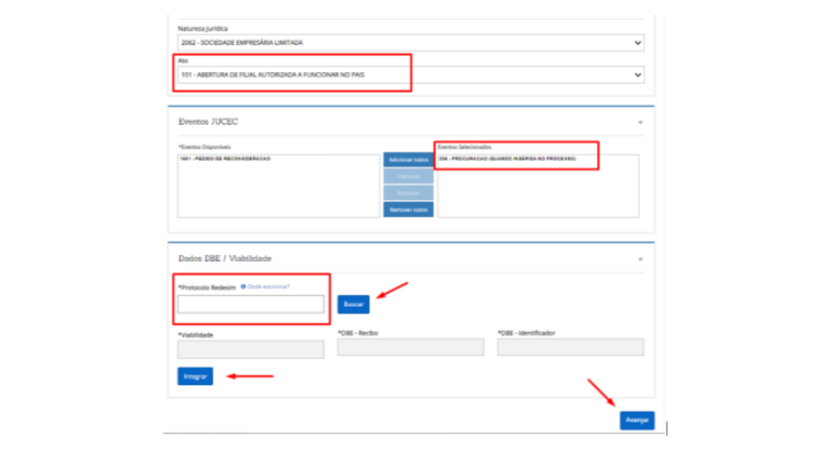Image resolution: width=832 pixels, height=459 pixels.
Task: Open the 'Onde encontrar?' help link
Action: tap(269, 286)
